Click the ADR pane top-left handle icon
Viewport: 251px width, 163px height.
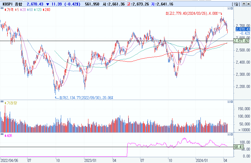(x=2, y=134)
